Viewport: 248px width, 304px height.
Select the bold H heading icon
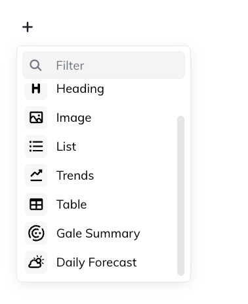36,89
